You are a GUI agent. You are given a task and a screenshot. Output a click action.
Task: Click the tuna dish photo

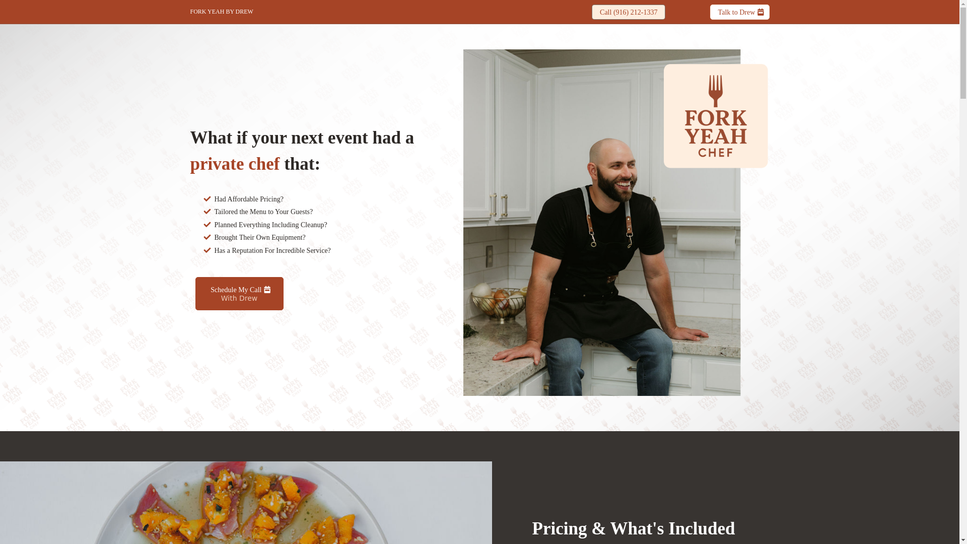coord(246,503)
